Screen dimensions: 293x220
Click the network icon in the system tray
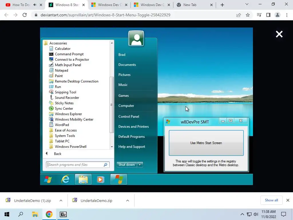pyautogui.click(x=249, y=214)
